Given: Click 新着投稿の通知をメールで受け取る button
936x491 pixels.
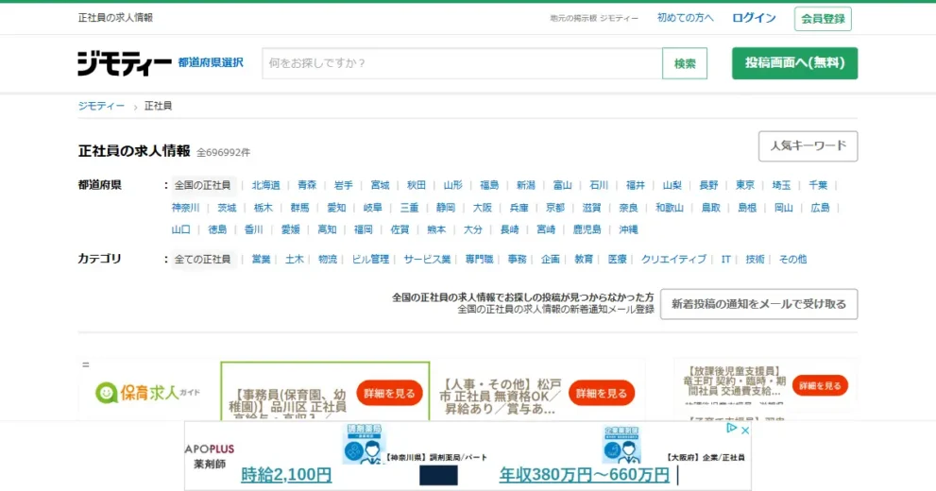Looking at the screenshot, I should (x=758, y=304).
